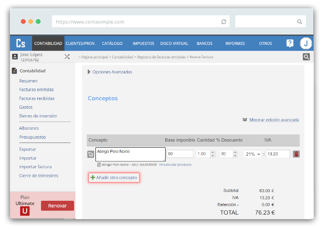Open Gastos in sidebar
321x229 pixels.
point(26,107)
